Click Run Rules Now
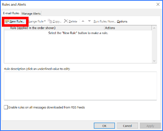163x131 pixels. tap(105, 21)
